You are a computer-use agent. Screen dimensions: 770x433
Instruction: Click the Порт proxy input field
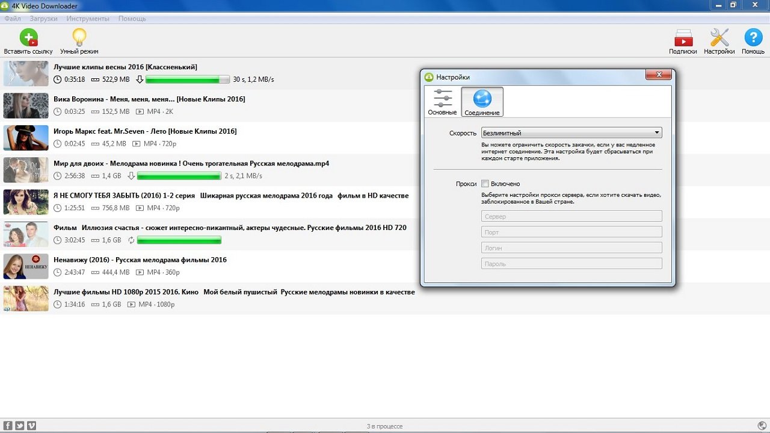click(571, 232)
